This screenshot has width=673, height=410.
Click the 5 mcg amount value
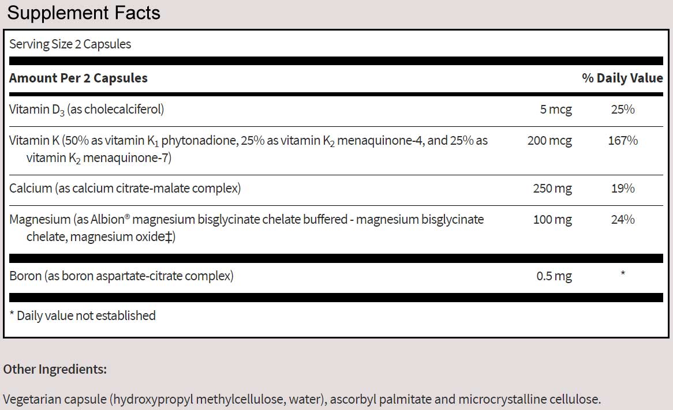tap(556, 110)
